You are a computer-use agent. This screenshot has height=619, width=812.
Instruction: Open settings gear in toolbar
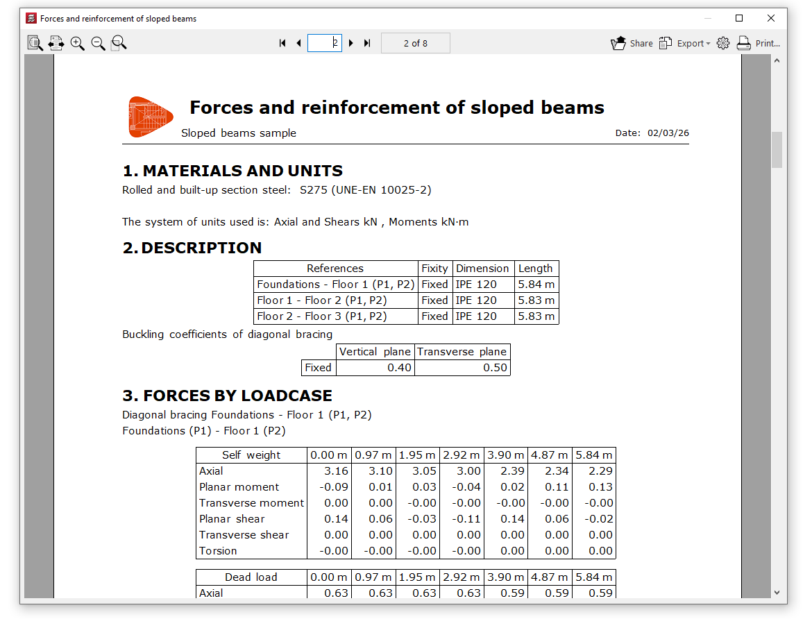723,43
